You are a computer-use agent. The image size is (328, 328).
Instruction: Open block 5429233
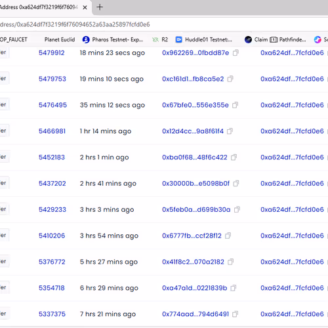(x=52, y=210)
